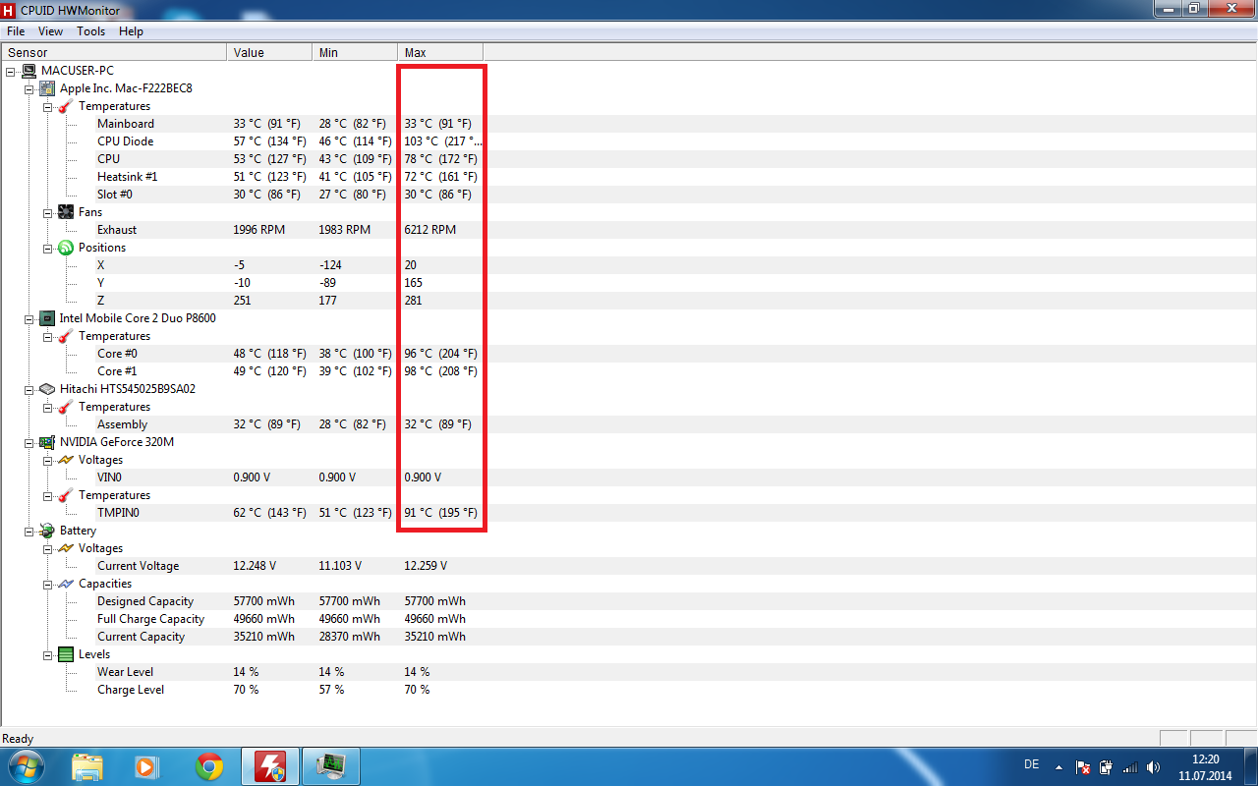Click the Min column header
The image size is (1258, 786).
(x=355, y=52)
